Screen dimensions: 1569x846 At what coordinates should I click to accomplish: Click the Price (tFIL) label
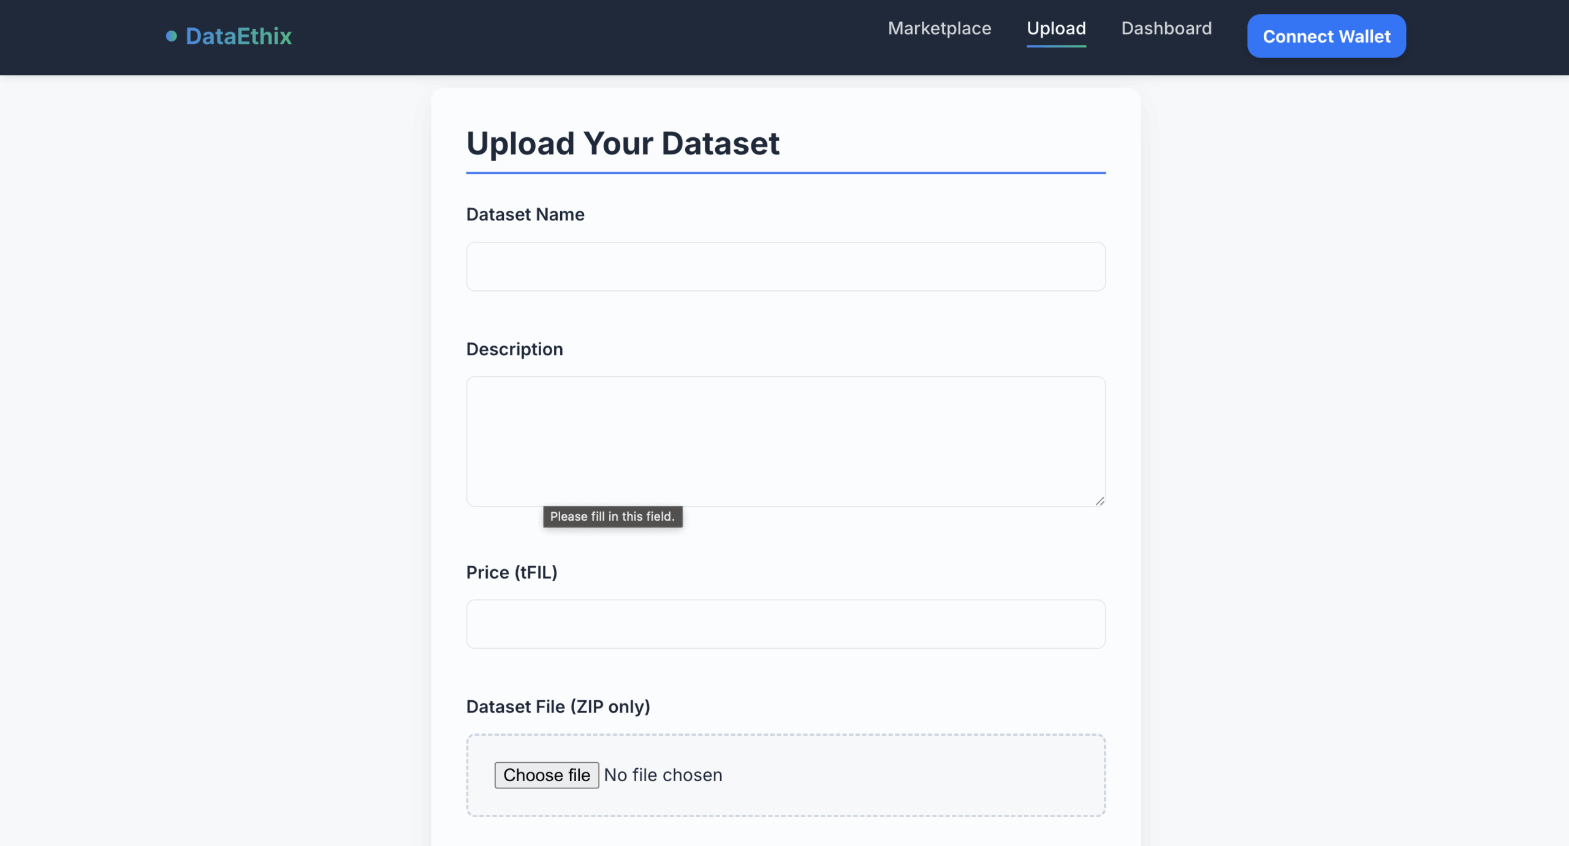pos(511,572)
